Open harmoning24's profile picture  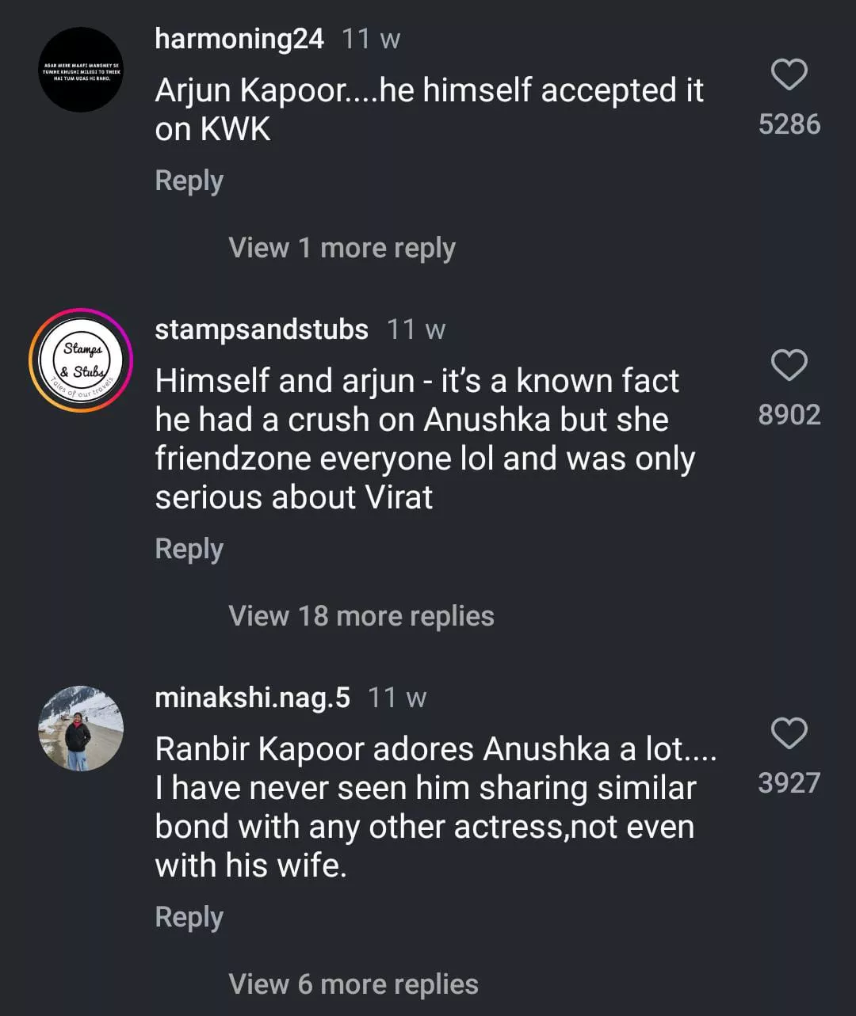[81, 70]
